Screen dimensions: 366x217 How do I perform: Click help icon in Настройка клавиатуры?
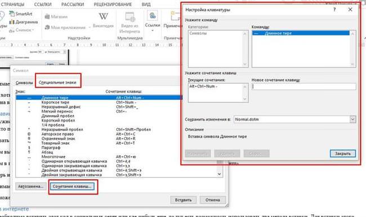click(x=334, y=10)
